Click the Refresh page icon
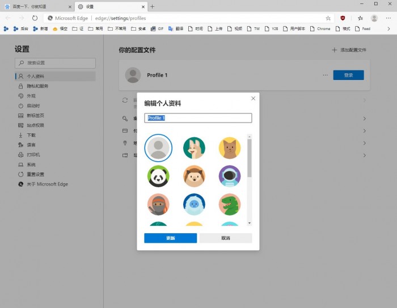Viewport: 397px width, 308px height. click(x=35, y=18)
